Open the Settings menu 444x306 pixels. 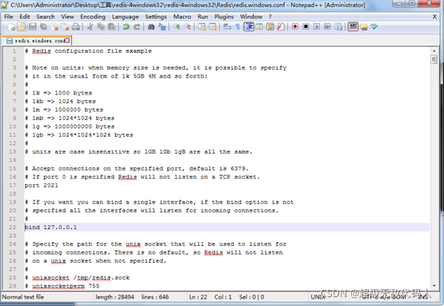pos(155,17)
